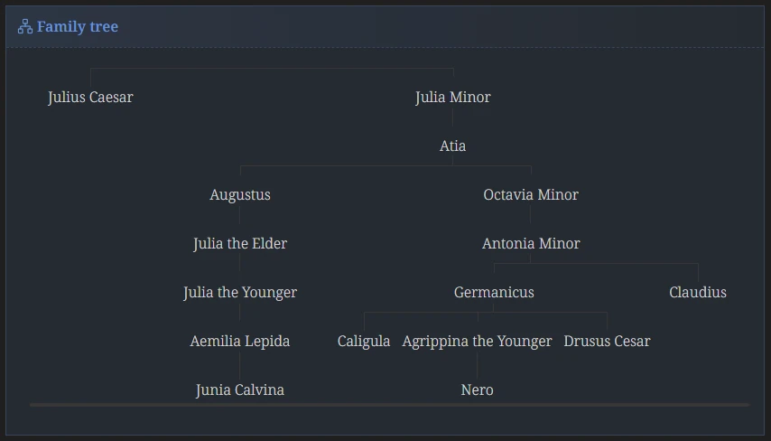Viewport: 771px width, 441px height.
Task: Open the Family tree heading
Action: (x=78, y=26)
